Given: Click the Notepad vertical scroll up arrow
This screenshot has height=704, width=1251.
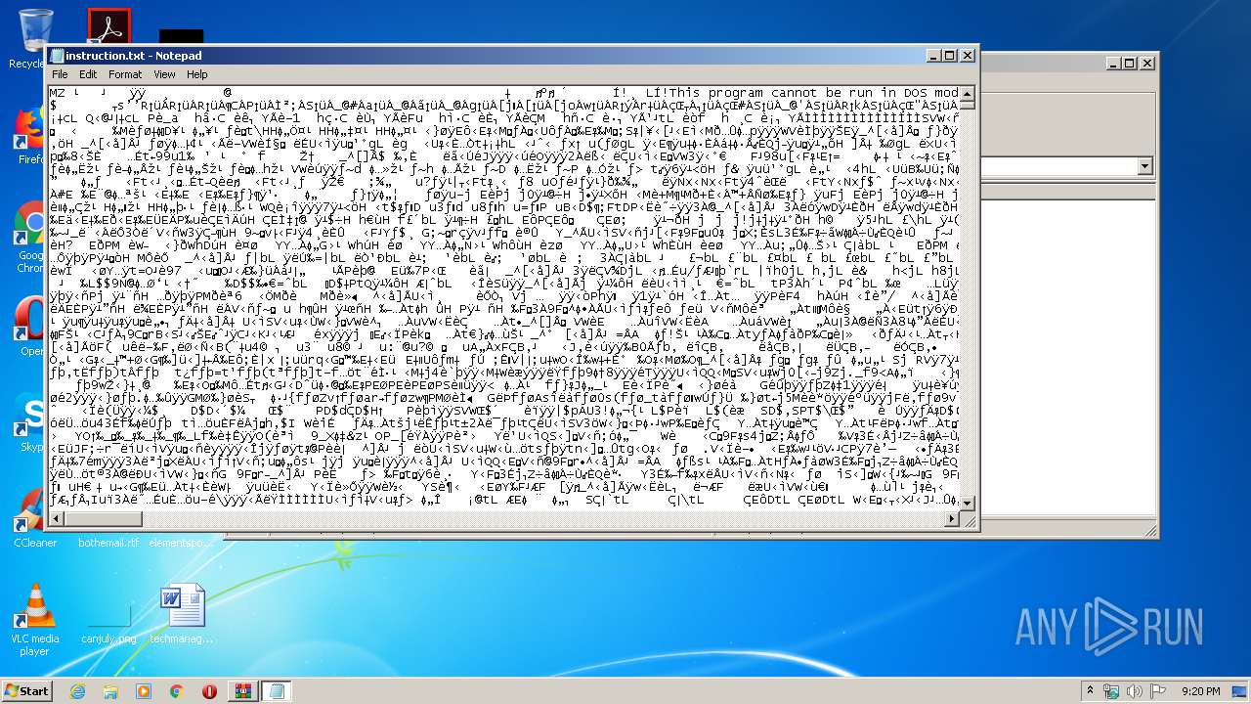Looking at the screenshot, I should pyautogui.click(x=968, y=94).
